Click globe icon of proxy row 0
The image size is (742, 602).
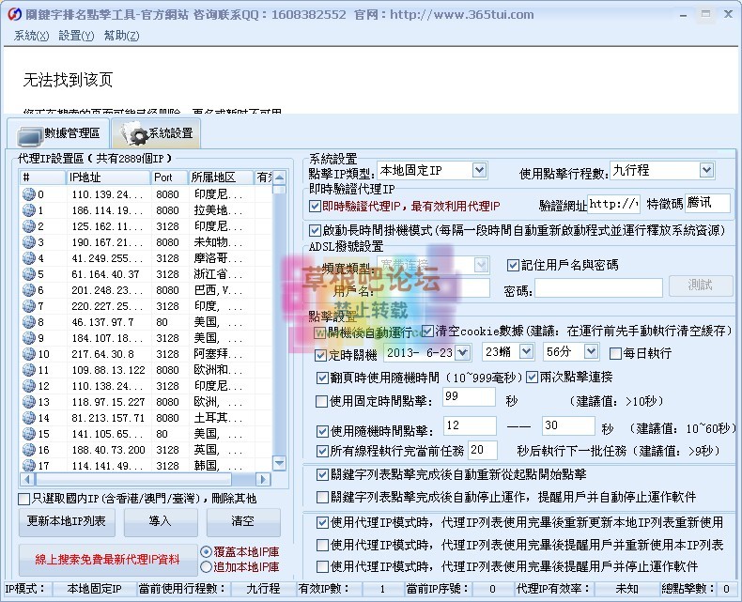(x=29, y=194)
